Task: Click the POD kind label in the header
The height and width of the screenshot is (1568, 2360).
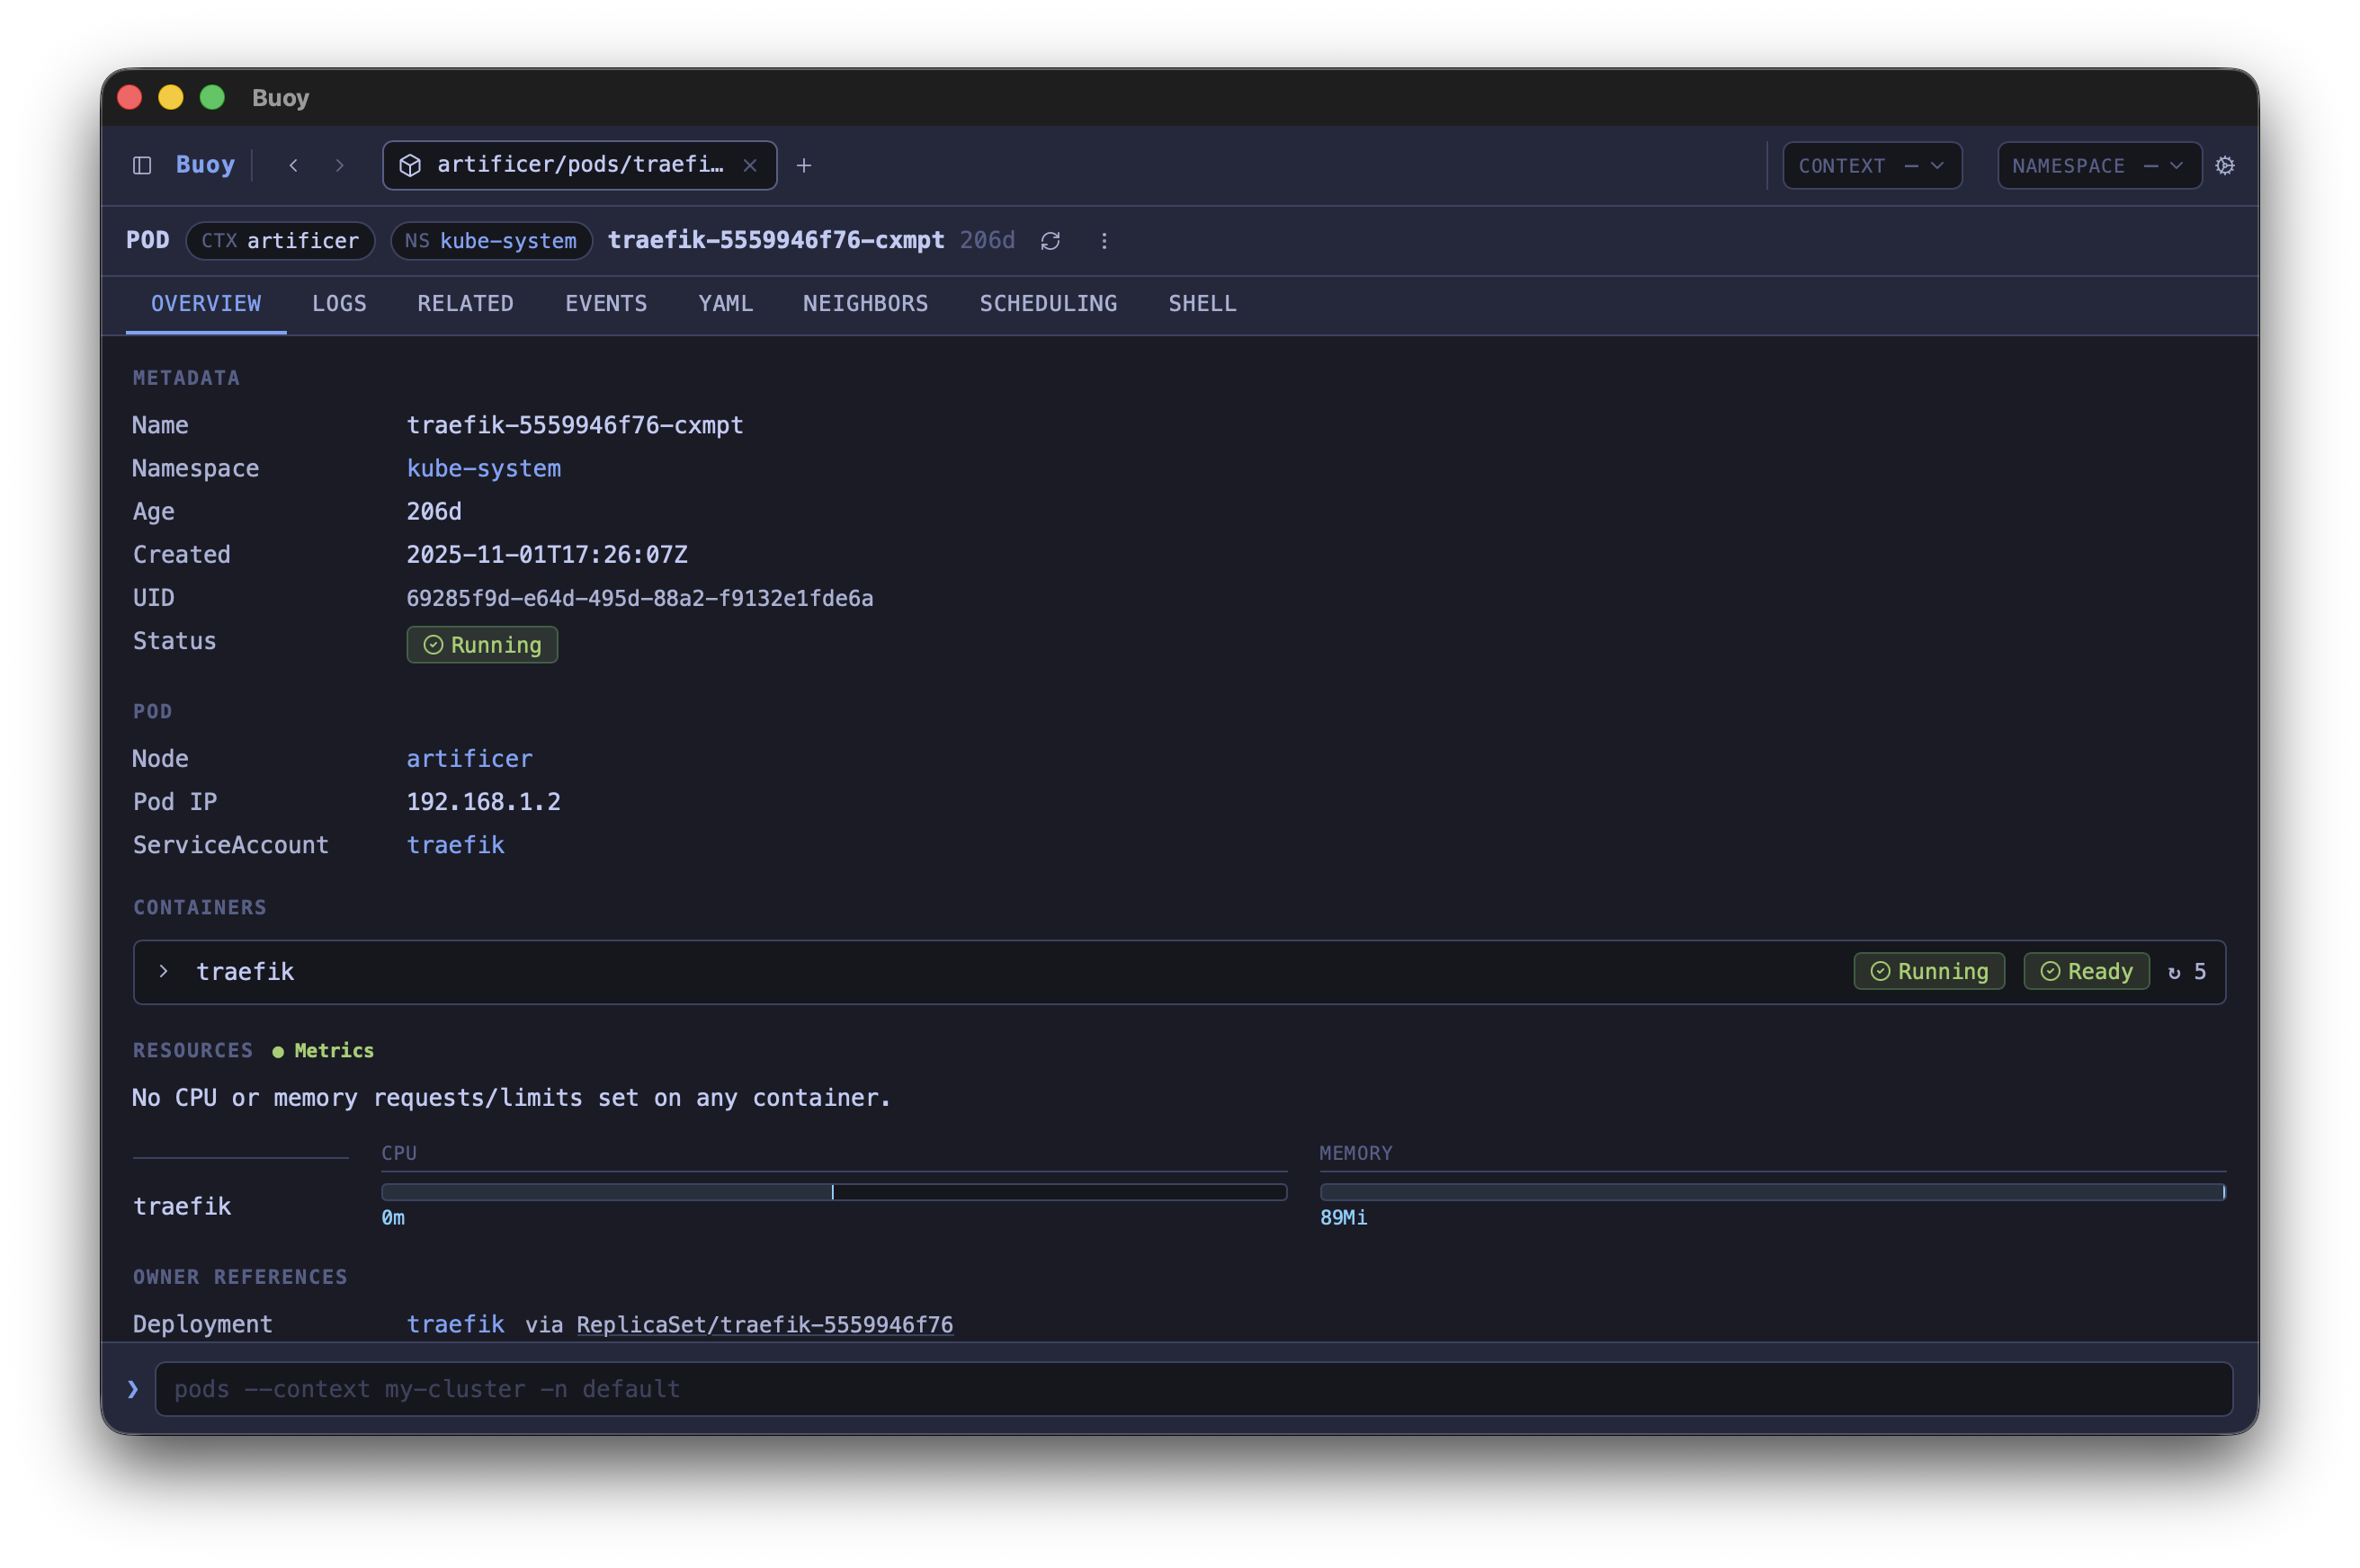Action: click(147, 240)
